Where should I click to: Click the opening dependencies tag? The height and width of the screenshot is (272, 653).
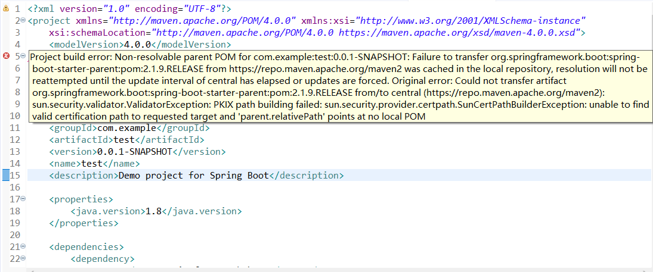click(86, 246)
